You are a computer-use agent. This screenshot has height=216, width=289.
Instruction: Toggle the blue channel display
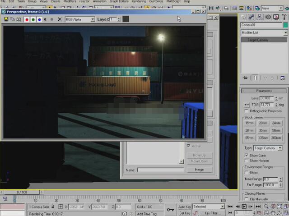(39, 19)
